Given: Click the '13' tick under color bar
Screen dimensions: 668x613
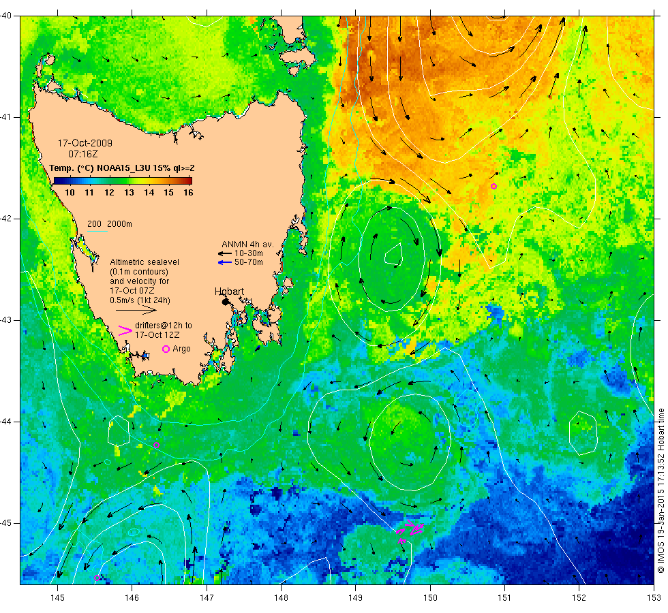Looking at the screenshot, I should pyautogui.click(x=129, y=192).
